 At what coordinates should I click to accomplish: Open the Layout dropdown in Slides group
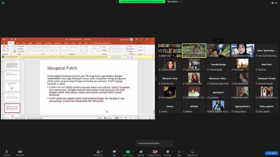pyautogui.click(x=21, y=46)
